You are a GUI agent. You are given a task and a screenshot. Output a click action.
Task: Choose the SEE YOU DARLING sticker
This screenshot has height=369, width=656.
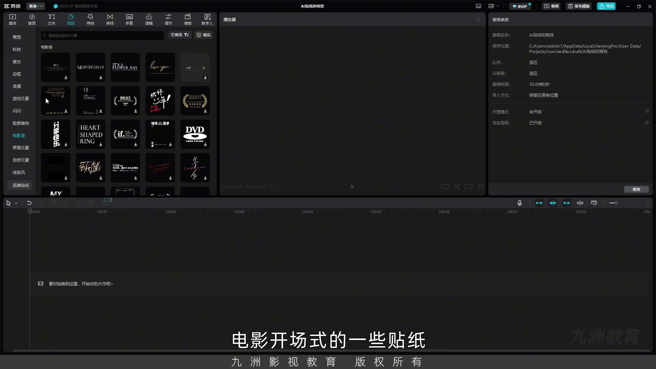(91, 167)
